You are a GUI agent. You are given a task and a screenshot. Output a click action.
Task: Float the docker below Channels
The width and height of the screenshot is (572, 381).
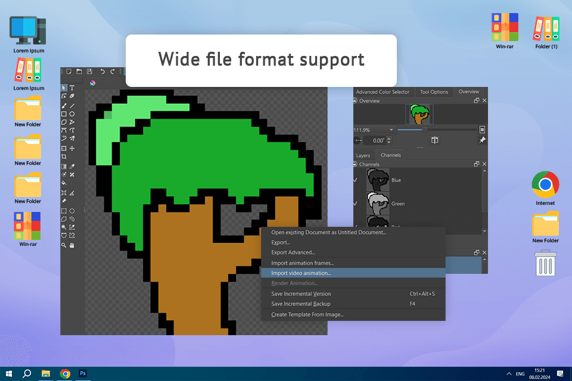(477, 252)
